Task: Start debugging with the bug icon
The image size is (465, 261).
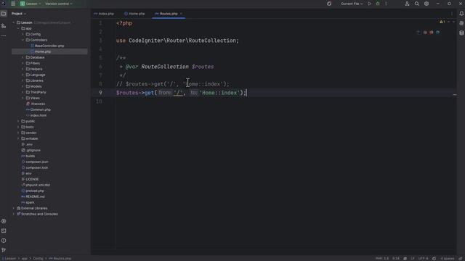Action: coord(378,4)
